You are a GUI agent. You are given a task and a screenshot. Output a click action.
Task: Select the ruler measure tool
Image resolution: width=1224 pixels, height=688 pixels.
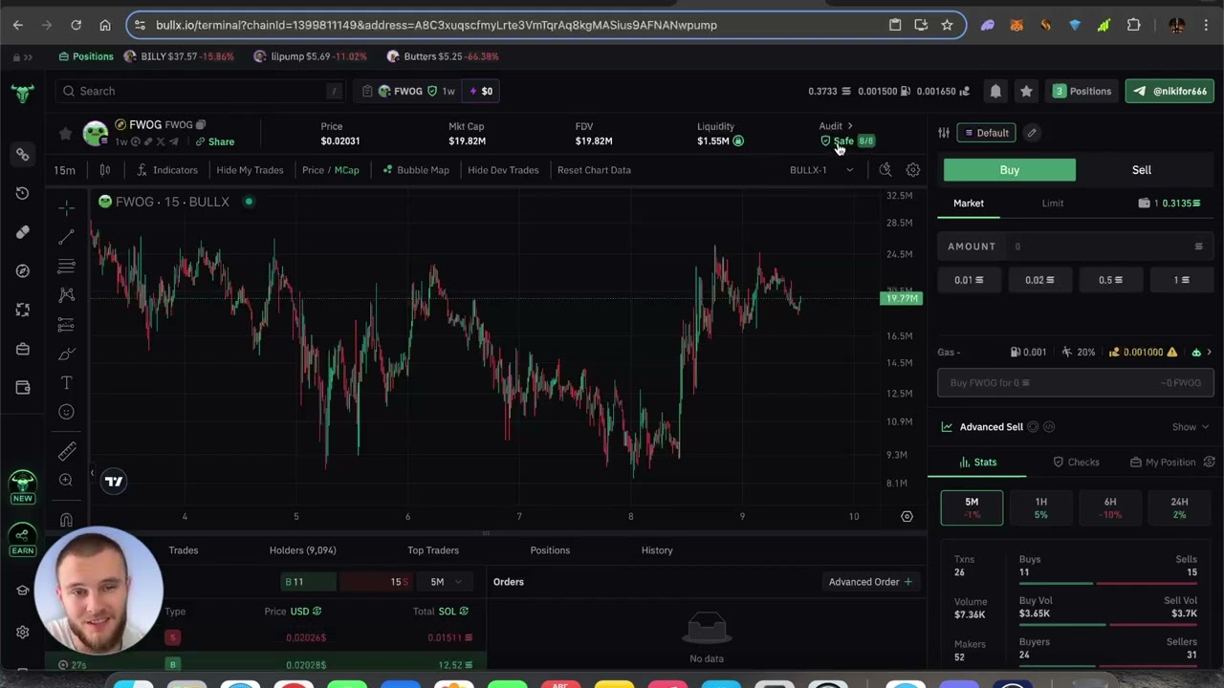point(66,451)
